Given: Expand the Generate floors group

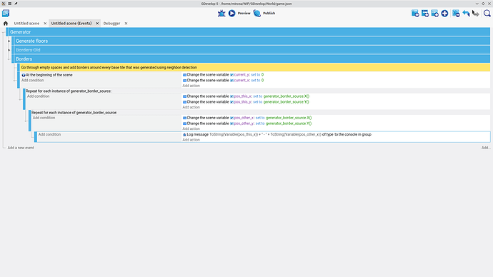Looking at the screenshot, I should (9, 41).
